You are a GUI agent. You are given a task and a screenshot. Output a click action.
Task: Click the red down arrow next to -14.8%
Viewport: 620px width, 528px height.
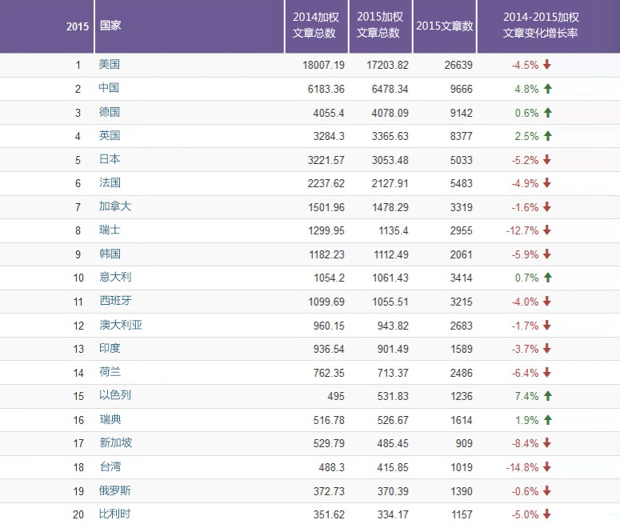coord(547,467)
